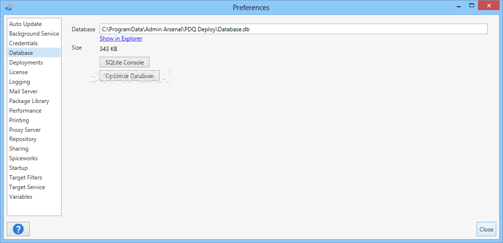
Task: Click the Optimize Database button
Action: pos(130,76)
